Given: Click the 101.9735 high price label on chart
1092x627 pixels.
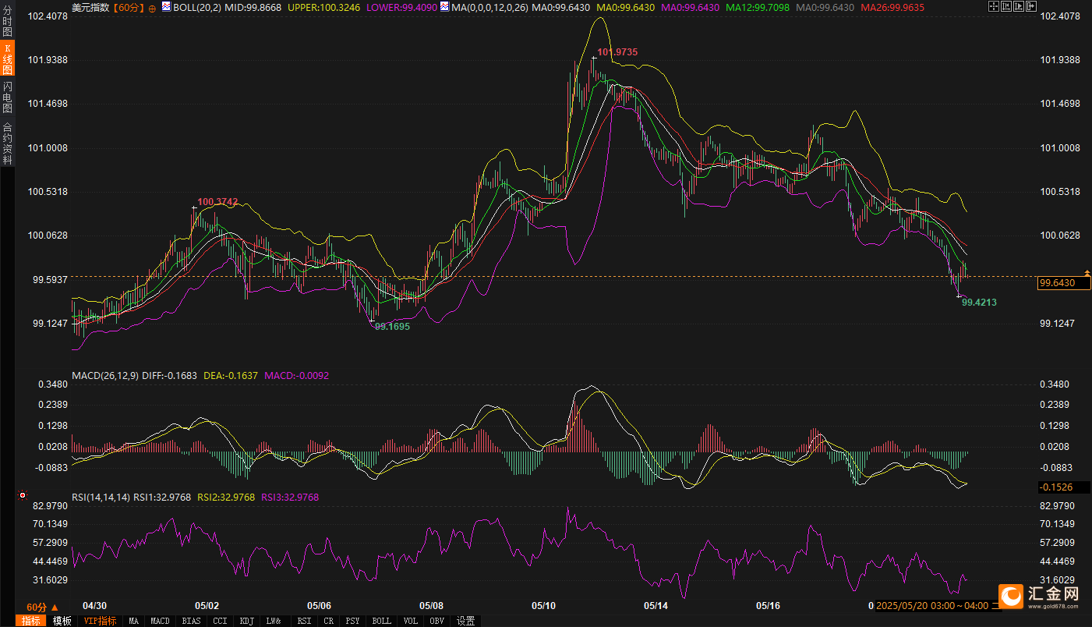Looking at the screenshot, I should tap(618, 52).
